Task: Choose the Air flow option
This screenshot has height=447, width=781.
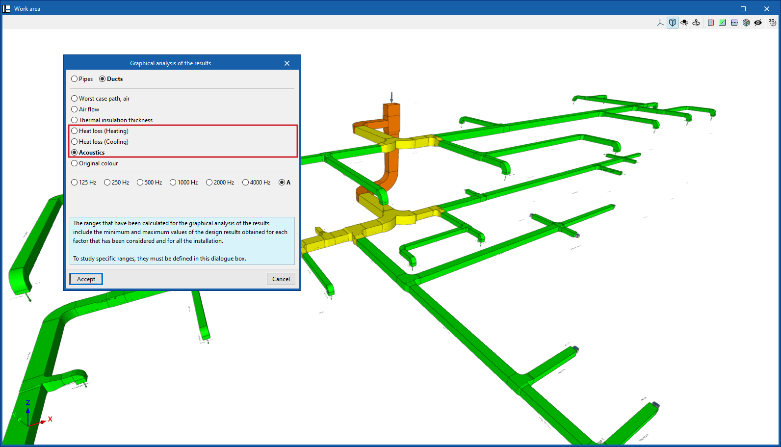Action: point(85,109)
